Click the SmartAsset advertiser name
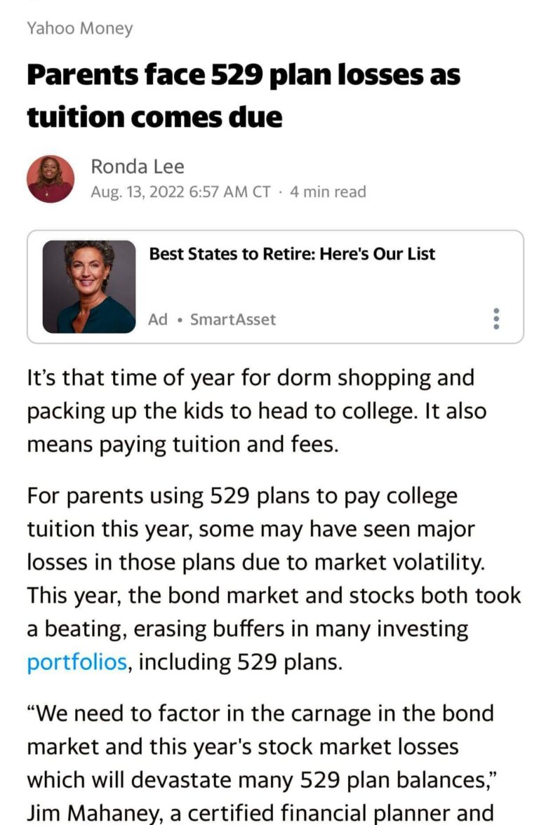539x825 pixels. pyautogui.click(x=233, y=319)
